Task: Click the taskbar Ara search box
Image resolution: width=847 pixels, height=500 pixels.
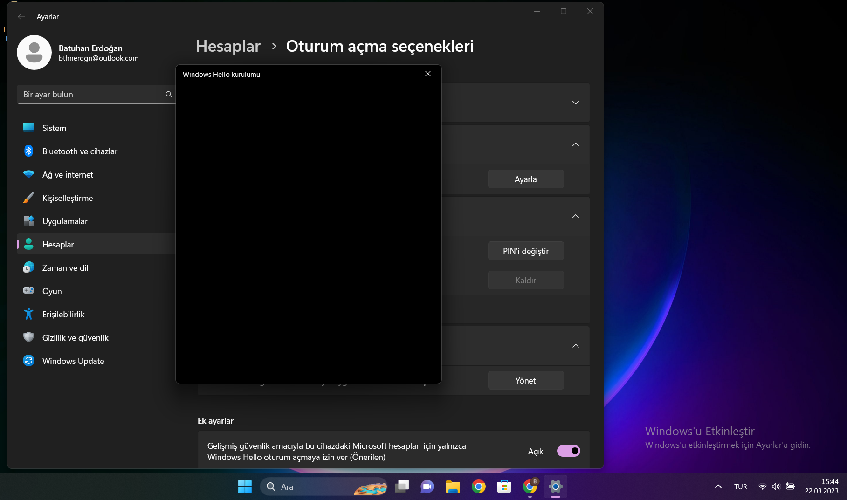Action: click(324, 486)
